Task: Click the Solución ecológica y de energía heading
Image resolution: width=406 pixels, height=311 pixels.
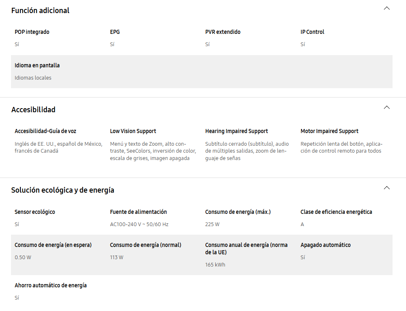Action: (62, 190)
